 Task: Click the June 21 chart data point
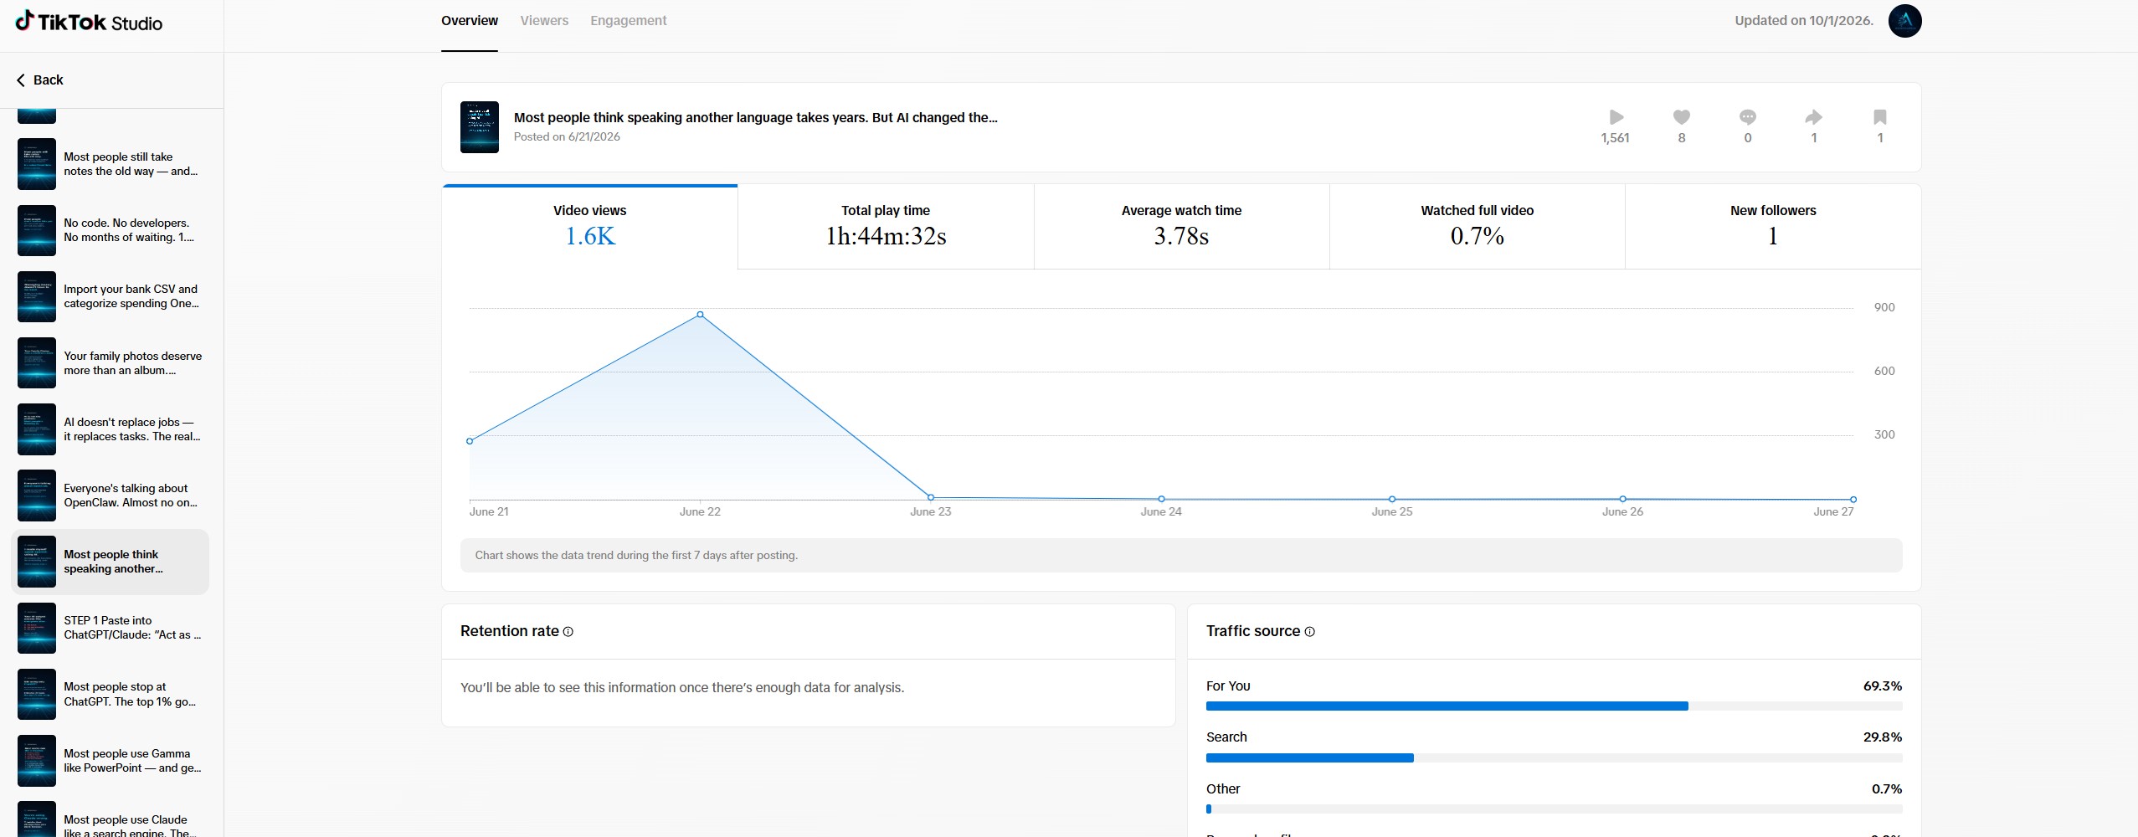tap(470, 441)
